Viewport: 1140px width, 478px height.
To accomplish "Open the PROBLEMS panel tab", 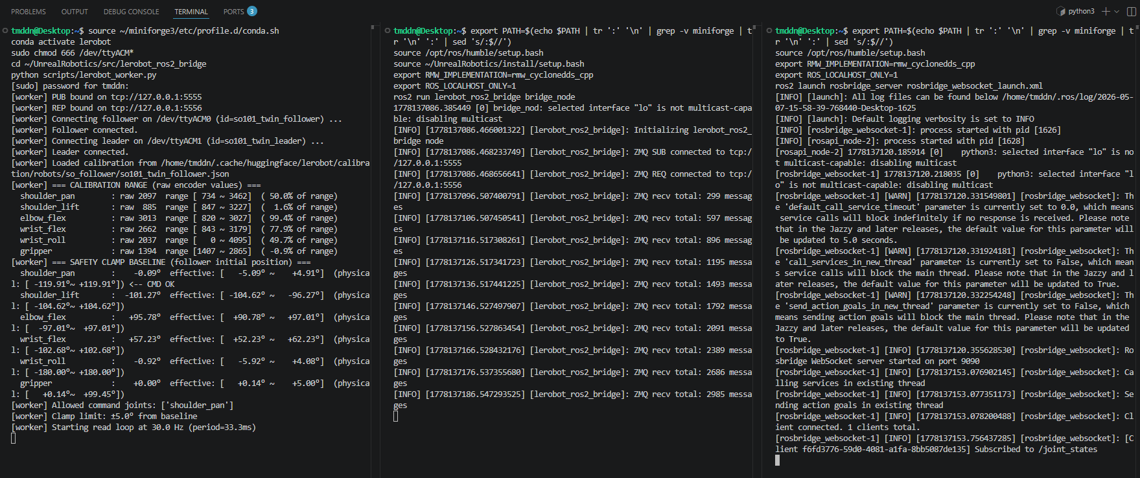I will pos(29,12).
